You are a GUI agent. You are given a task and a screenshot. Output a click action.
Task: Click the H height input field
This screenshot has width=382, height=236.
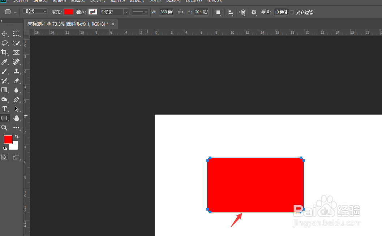tap(201, 12)
